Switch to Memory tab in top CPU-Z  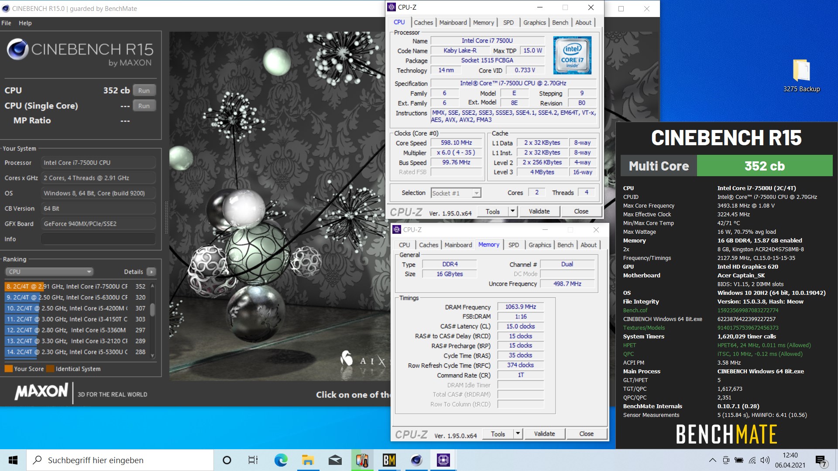click(483, 23)
